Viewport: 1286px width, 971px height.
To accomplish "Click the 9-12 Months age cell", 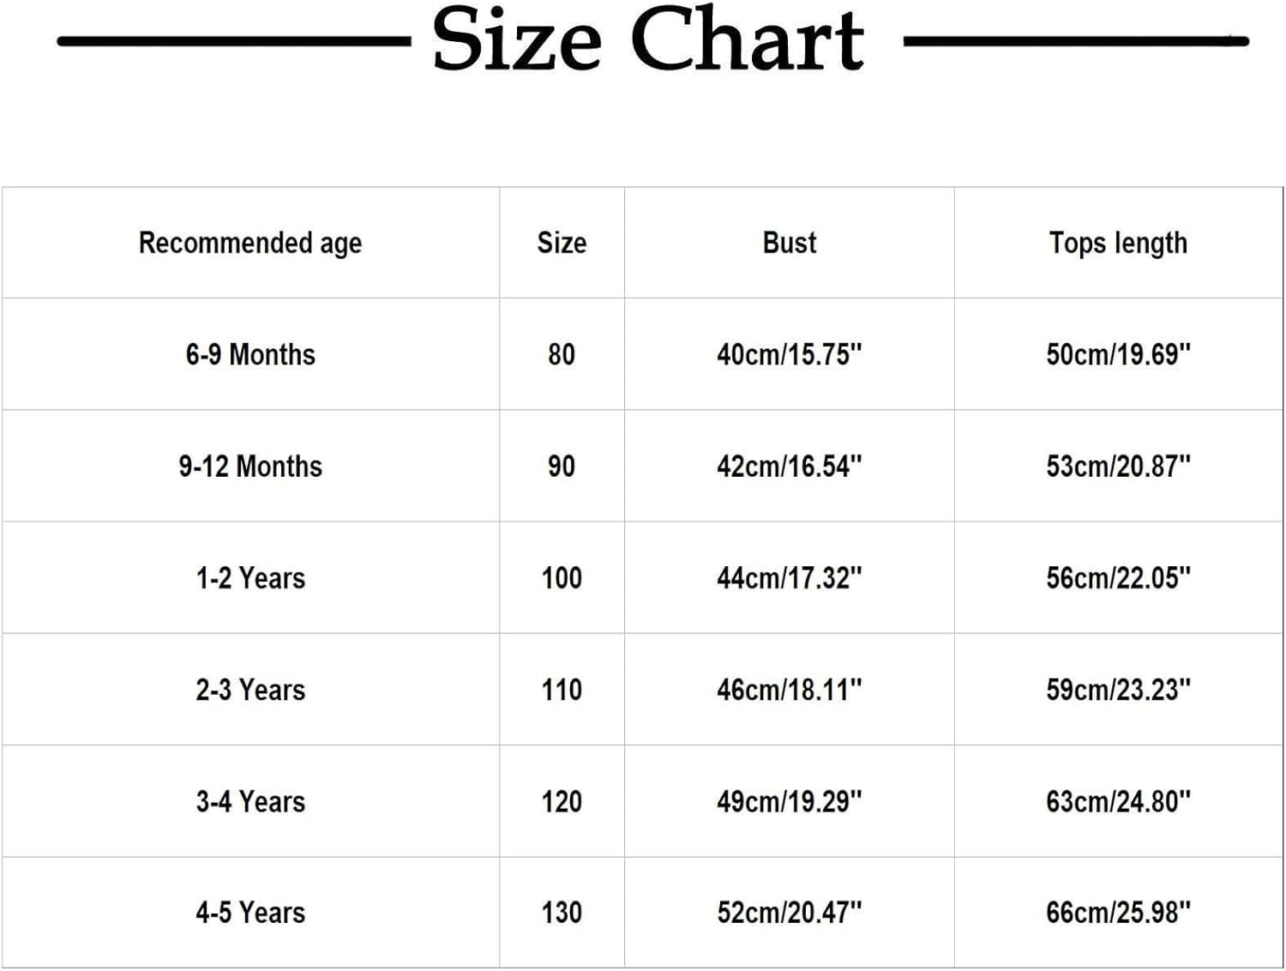I will [x=250, y=466].
